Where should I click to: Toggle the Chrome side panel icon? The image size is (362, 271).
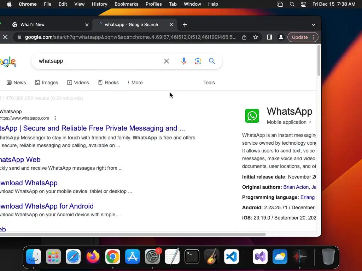[x=270, y=37]
